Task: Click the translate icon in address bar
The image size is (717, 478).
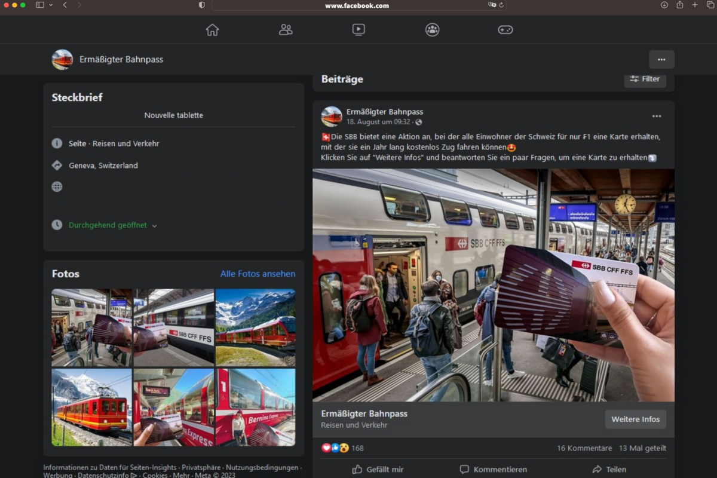Action: coord(492,5)
